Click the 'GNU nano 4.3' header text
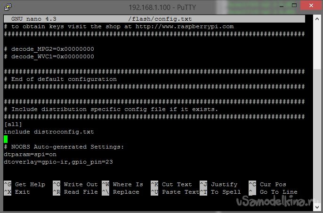The image size is (323, 213). tap(34, 19)
